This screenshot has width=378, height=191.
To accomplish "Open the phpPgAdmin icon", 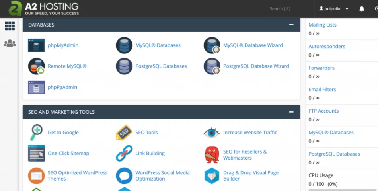I will coord(36,87).
